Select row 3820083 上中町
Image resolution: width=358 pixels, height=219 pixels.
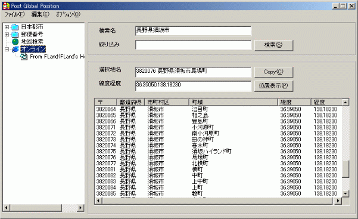(218, 181)
